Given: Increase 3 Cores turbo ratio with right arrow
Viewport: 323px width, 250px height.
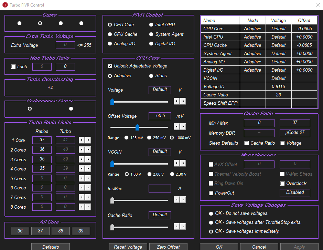Looking at the screenshot, I should [x=88, y=159].
